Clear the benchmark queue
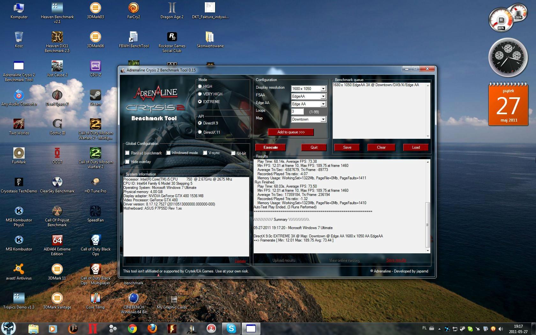Screen dimensions: 536x335 pos(381,147)
